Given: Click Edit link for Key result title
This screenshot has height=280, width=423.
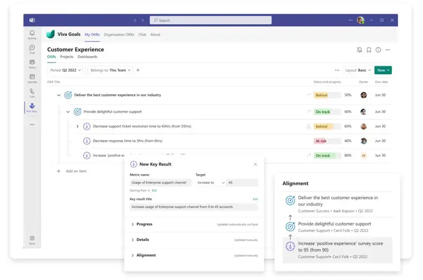Looking at the screenshot, I should [x=255, y=199].
